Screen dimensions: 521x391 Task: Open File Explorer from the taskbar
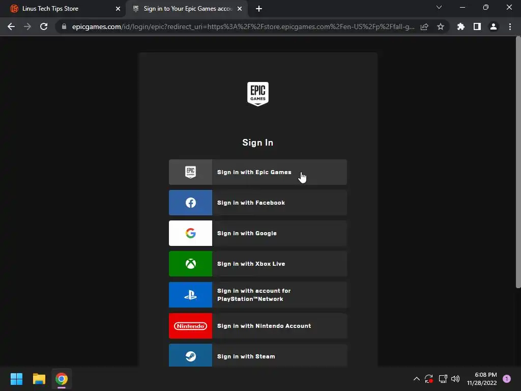[39, 379]
